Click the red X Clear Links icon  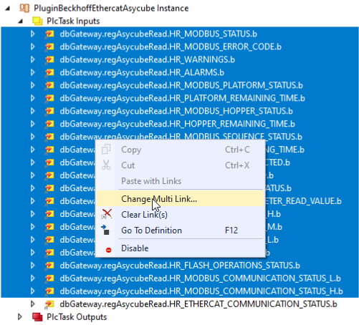click(107, 214)
